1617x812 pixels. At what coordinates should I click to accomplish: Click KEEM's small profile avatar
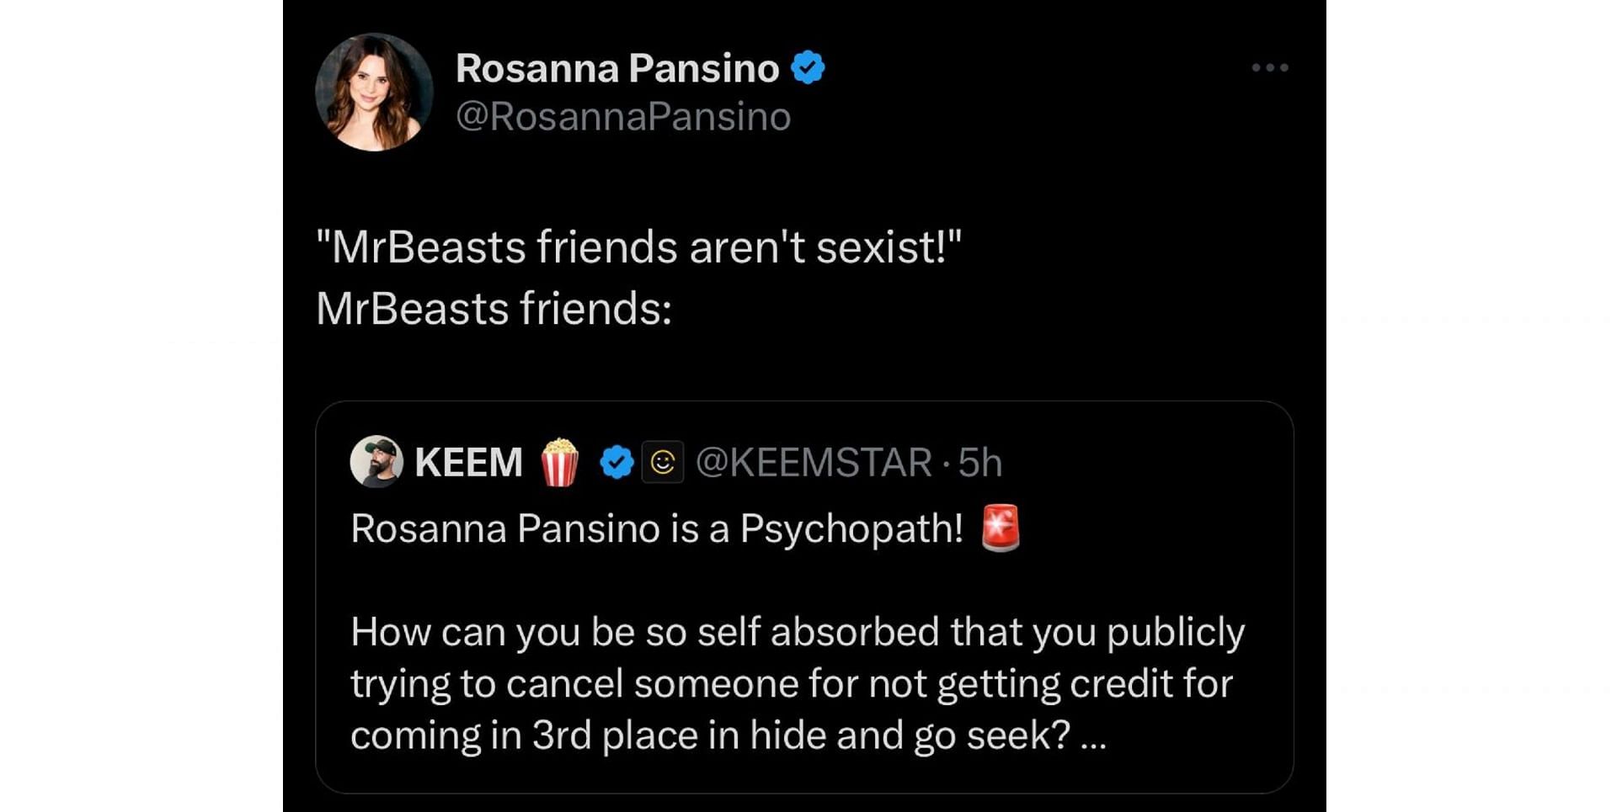click(x=376, y=461)
